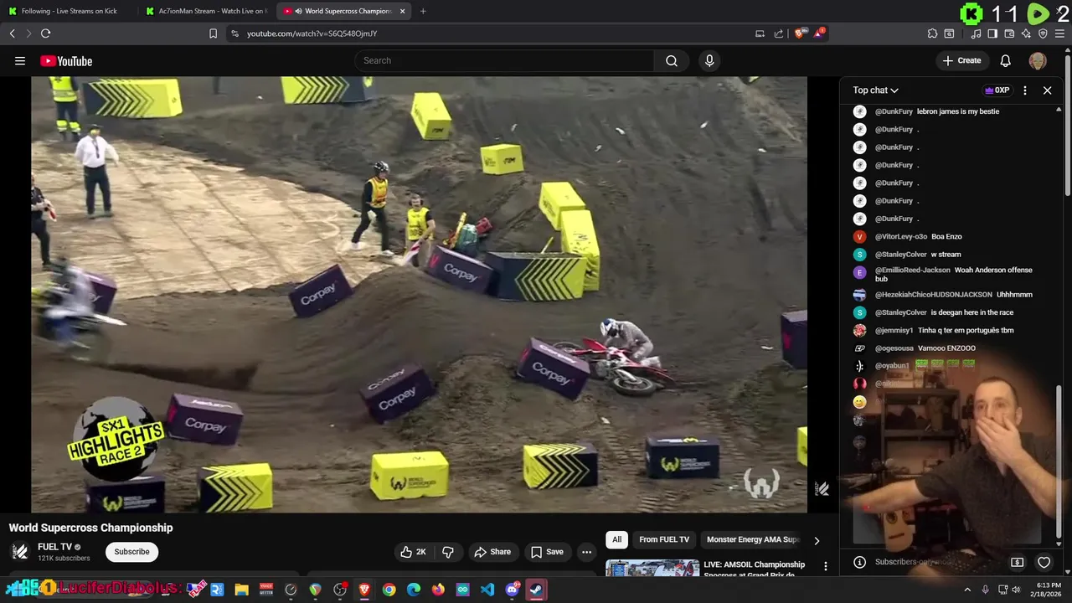Image resolution: width=1072 pixels, height=603 pixels.
Task: Click the Create button
Action: point(961,60)
